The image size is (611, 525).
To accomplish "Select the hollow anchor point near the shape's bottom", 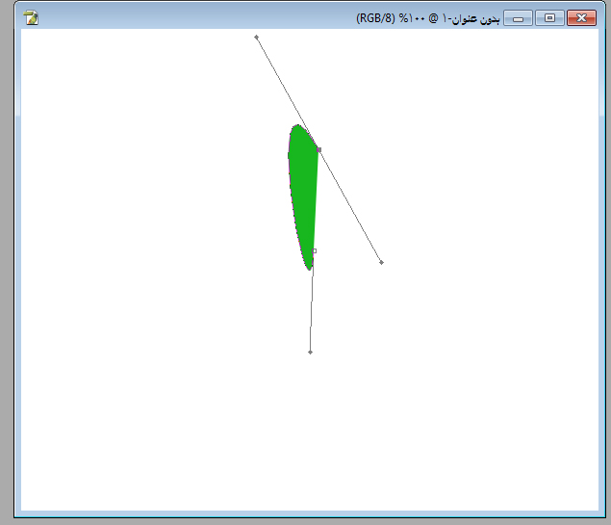I will 314,250.
